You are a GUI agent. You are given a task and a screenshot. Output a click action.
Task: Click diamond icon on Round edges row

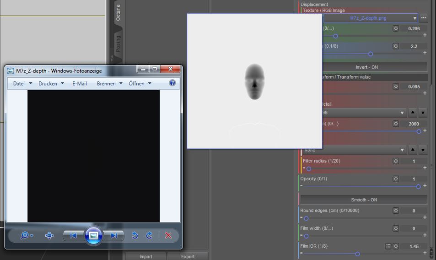(396, 211)
